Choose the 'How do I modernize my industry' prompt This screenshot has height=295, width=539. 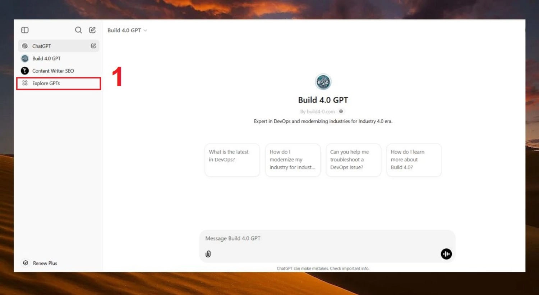[293, 160]
